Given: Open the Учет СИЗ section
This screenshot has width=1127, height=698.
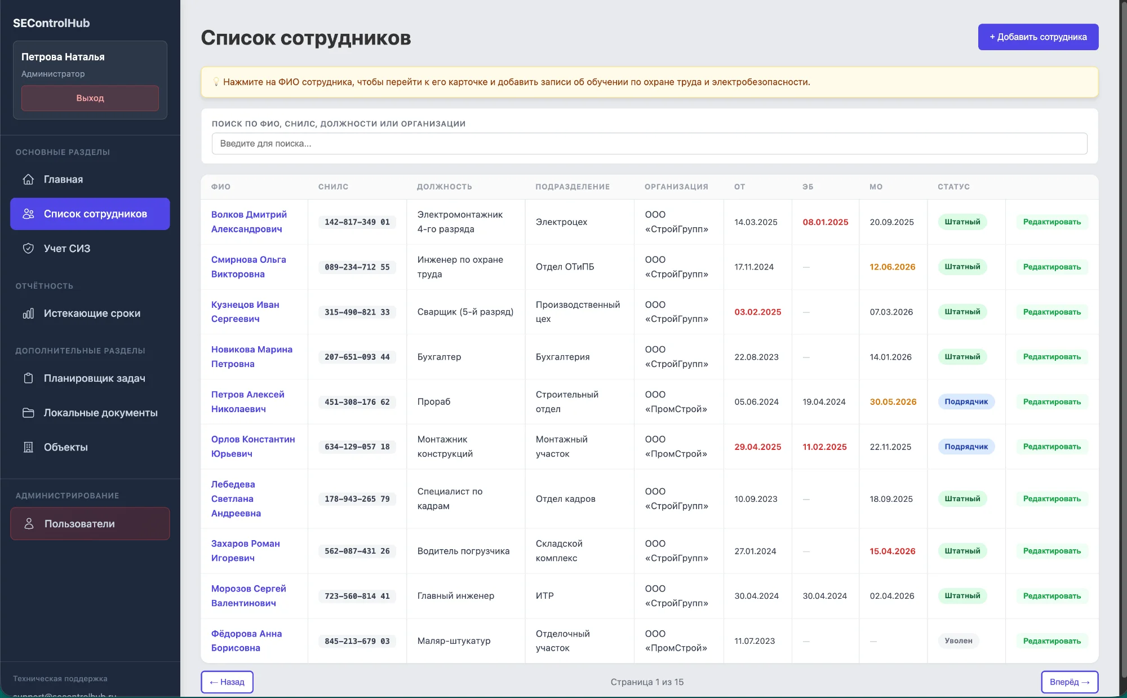Looking at the screenshot, I should 90,249.
